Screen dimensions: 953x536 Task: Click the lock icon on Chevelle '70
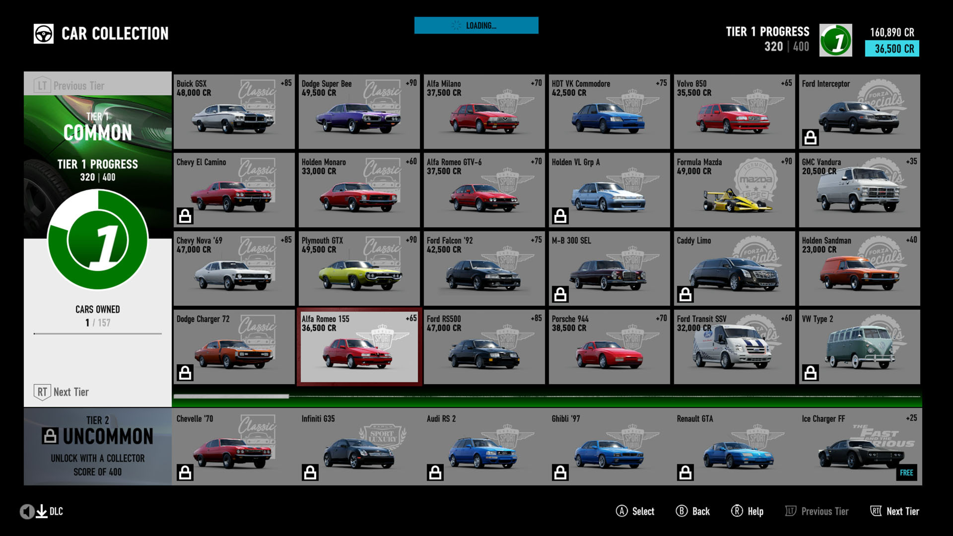click(185, 472)
